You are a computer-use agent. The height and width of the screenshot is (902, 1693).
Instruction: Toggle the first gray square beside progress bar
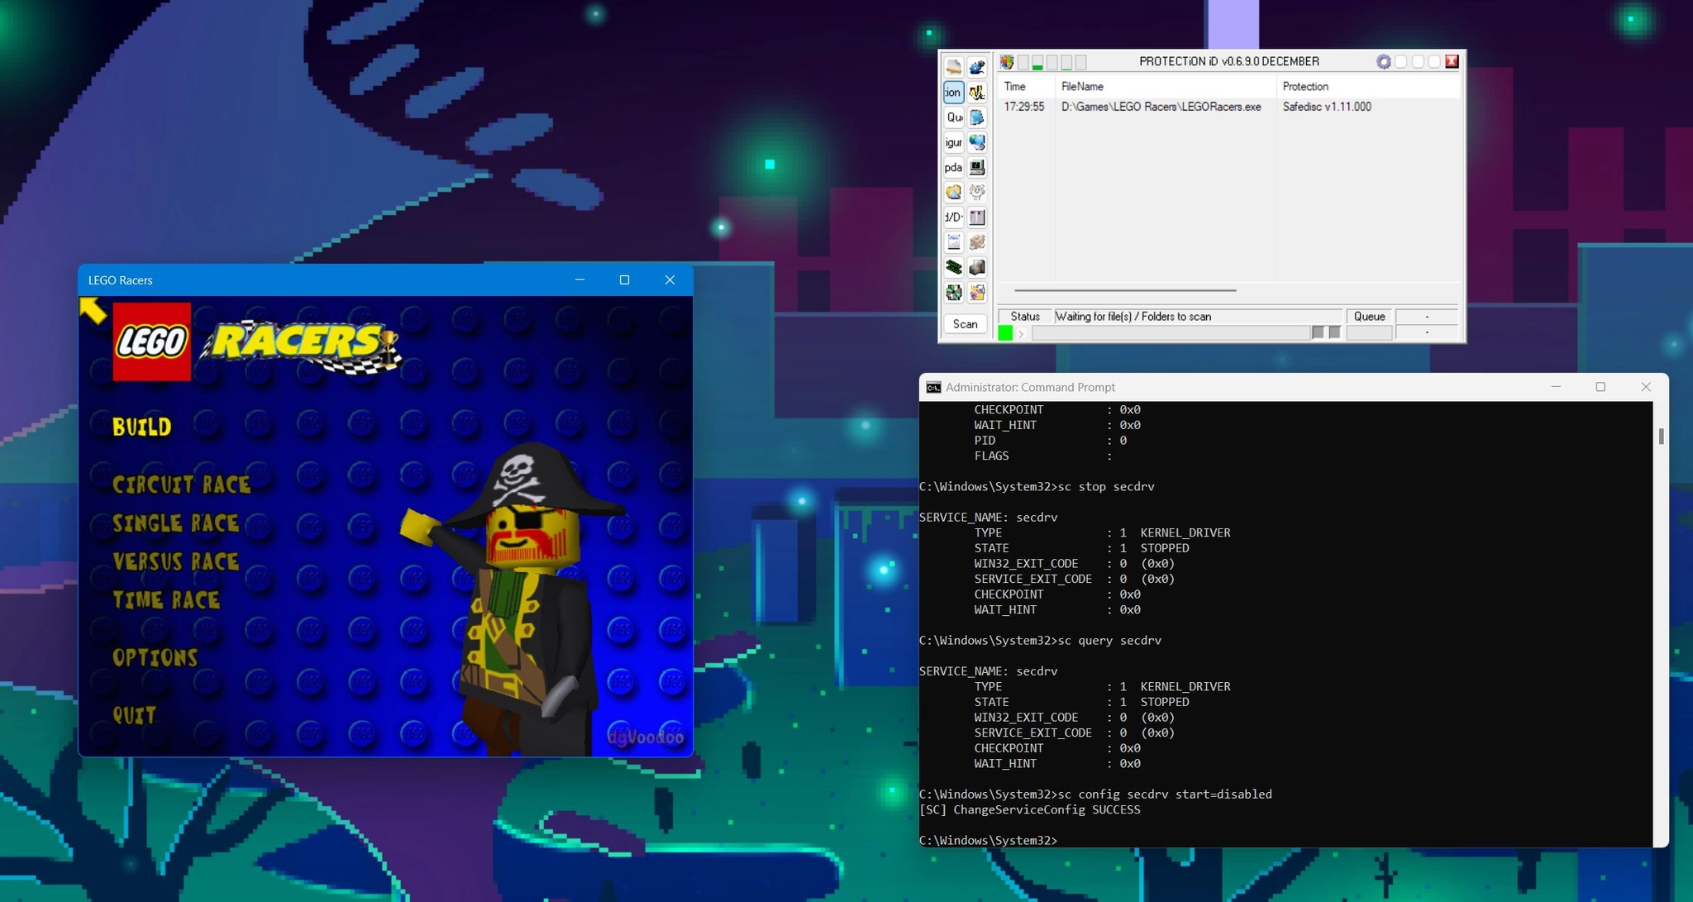coord(1318,332)
